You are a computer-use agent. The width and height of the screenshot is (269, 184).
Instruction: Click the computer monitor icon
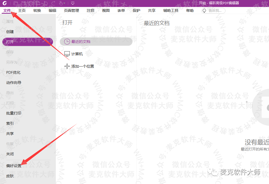(x=67, y=54)
